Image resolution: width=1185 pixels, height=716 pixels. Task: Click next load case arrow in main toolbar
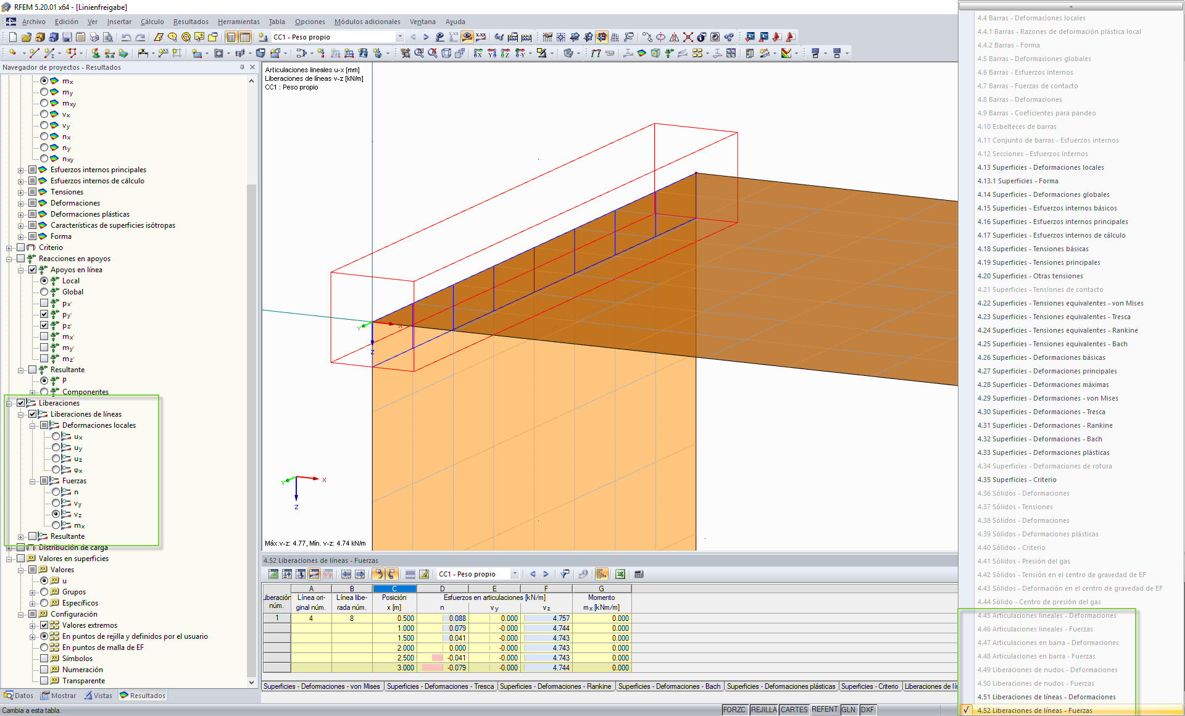(426, 37)
